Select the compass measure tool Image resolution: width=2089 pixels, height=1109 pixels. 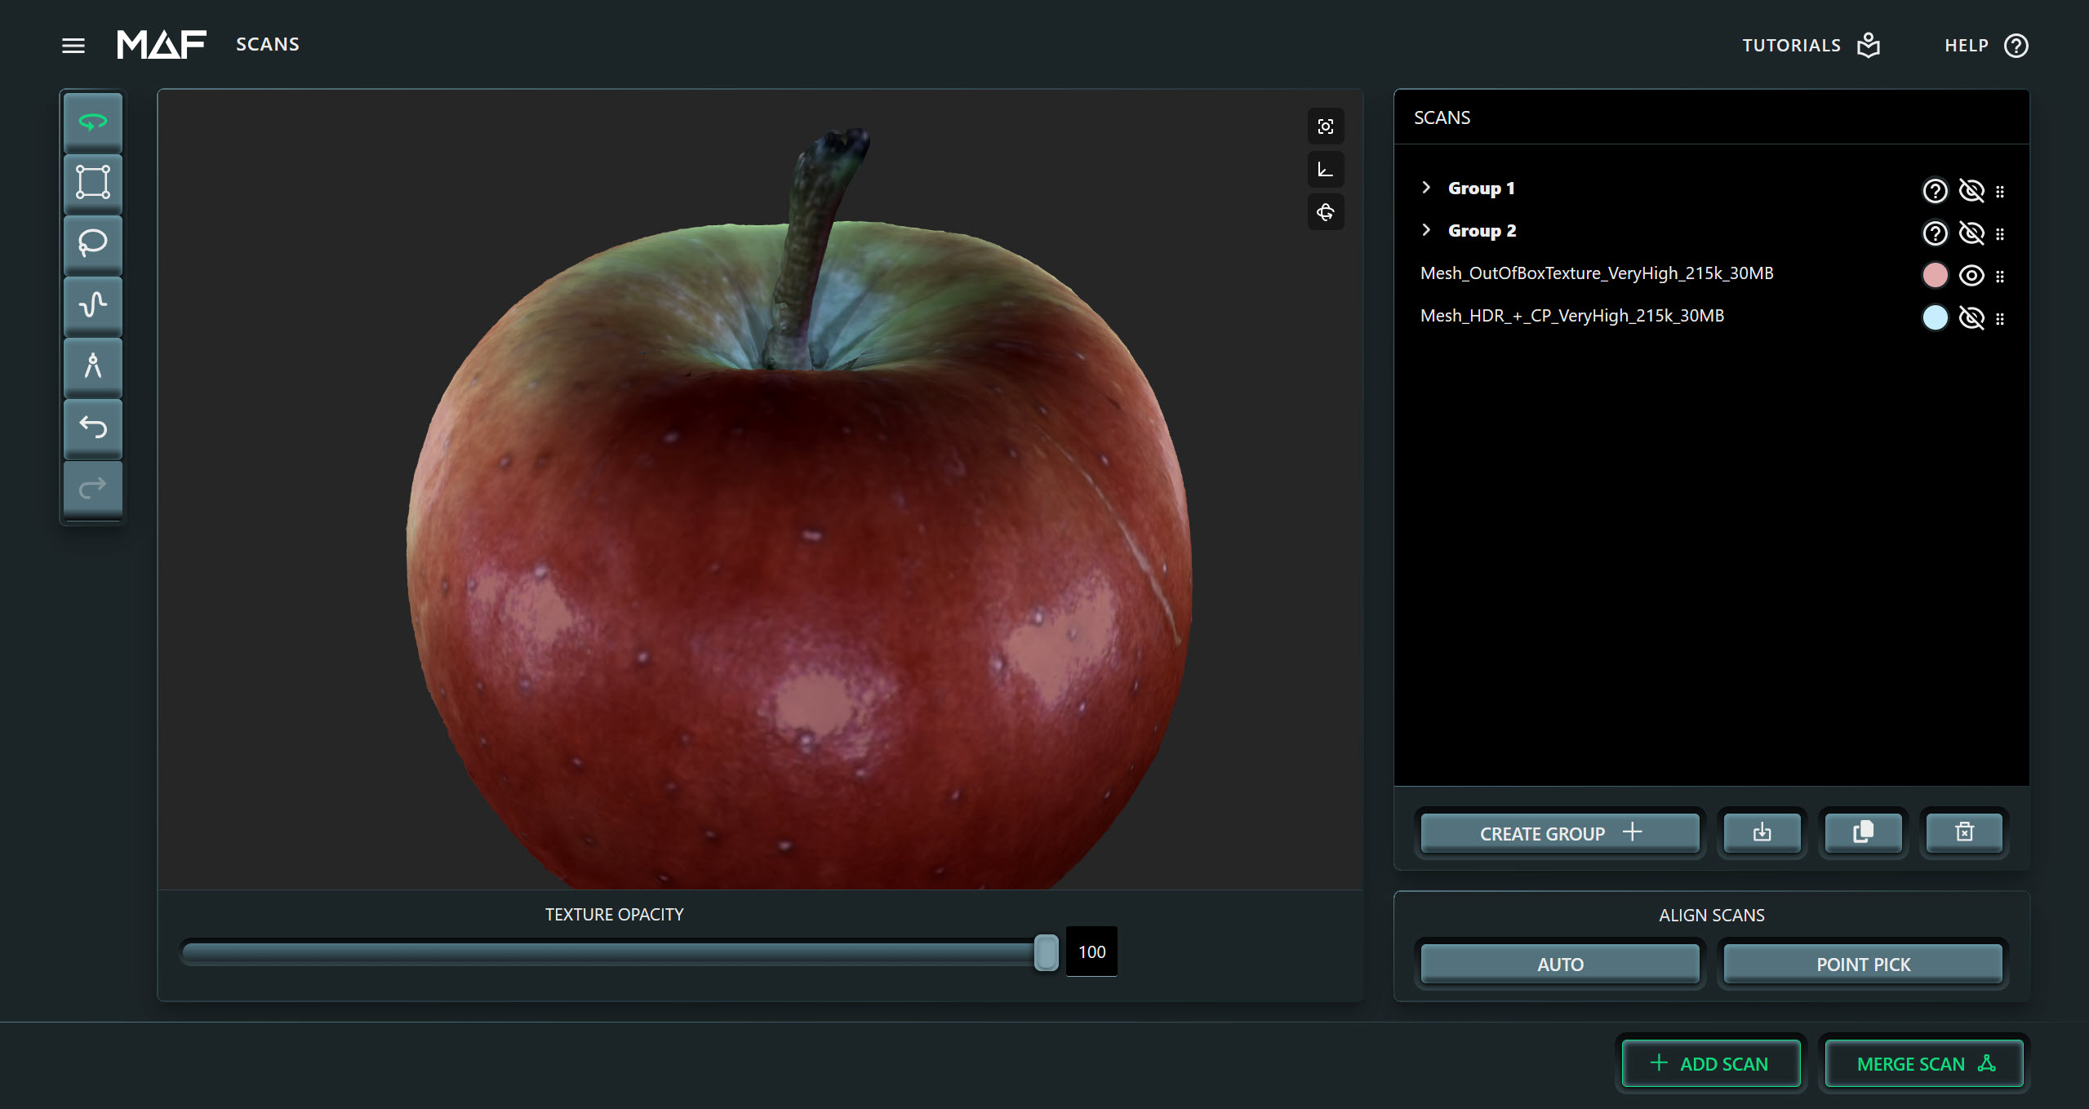(93, 366)
